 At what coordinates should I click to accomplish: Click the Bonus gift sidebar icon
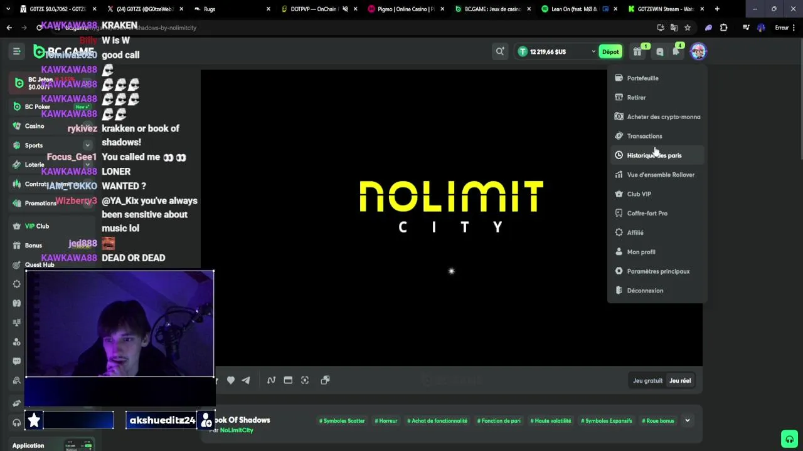(x=17, y=246)
